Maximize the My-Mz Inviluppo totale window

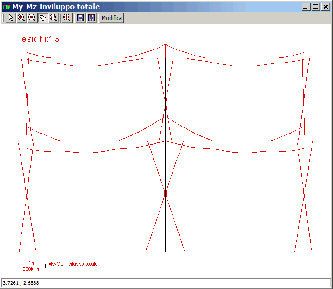[316, 7]
